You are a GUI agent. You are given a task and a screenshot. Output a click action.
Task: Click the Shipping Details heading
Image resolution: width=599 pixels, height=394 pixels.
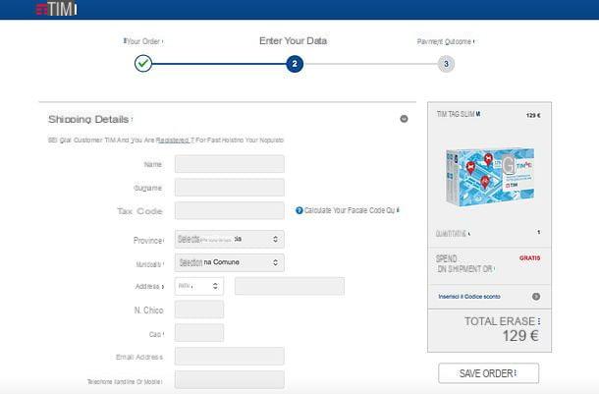pos(88,119)
